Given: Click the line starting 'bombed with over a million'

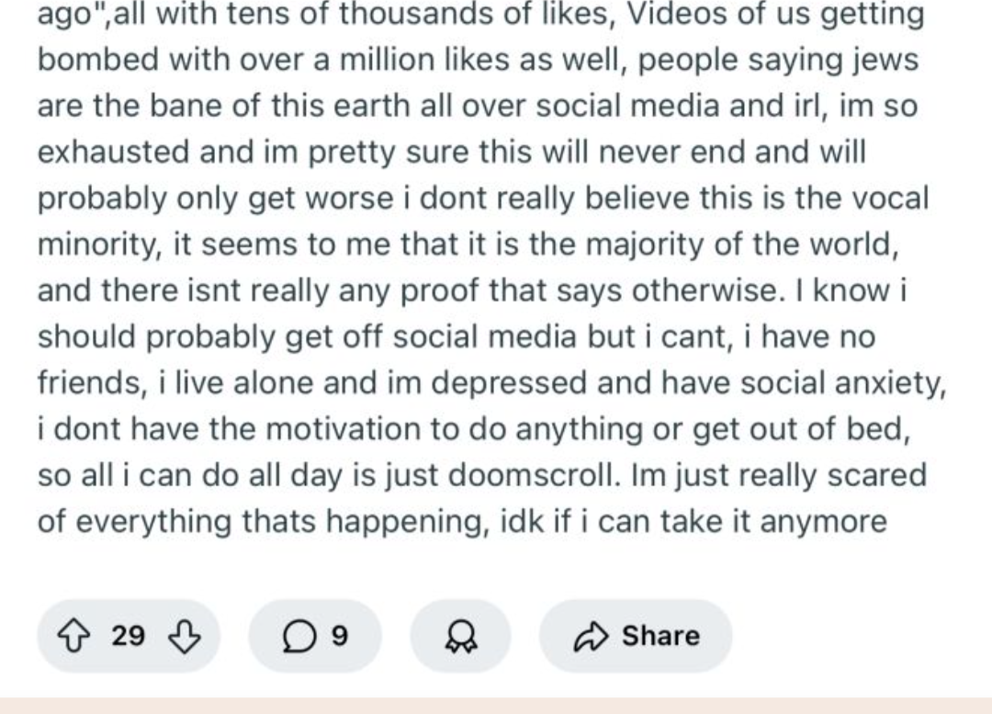Looking at the screenshot, I should pos(478,61).
